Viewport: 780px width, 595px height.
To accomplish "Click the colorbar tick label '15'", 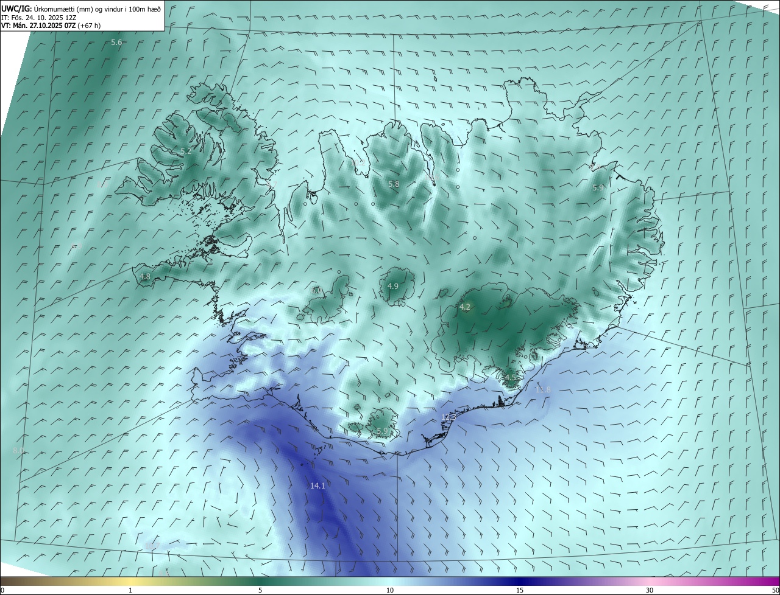I will (520, 591).
